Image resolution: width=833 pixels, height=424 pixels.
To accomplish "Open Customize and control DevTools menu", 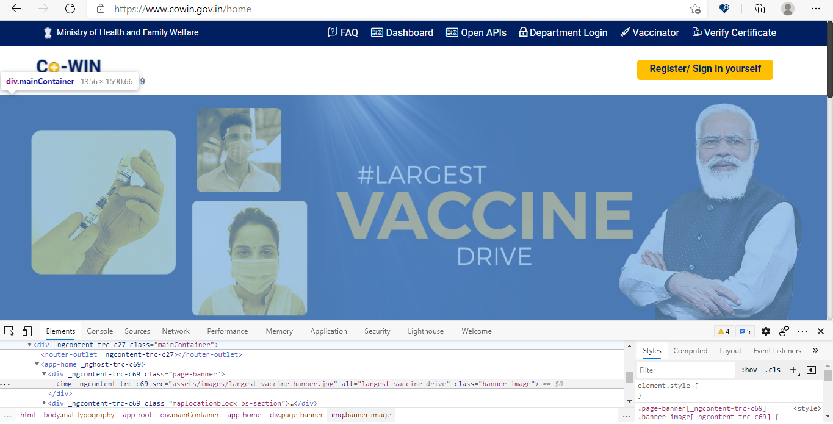I will pos(802,331).
